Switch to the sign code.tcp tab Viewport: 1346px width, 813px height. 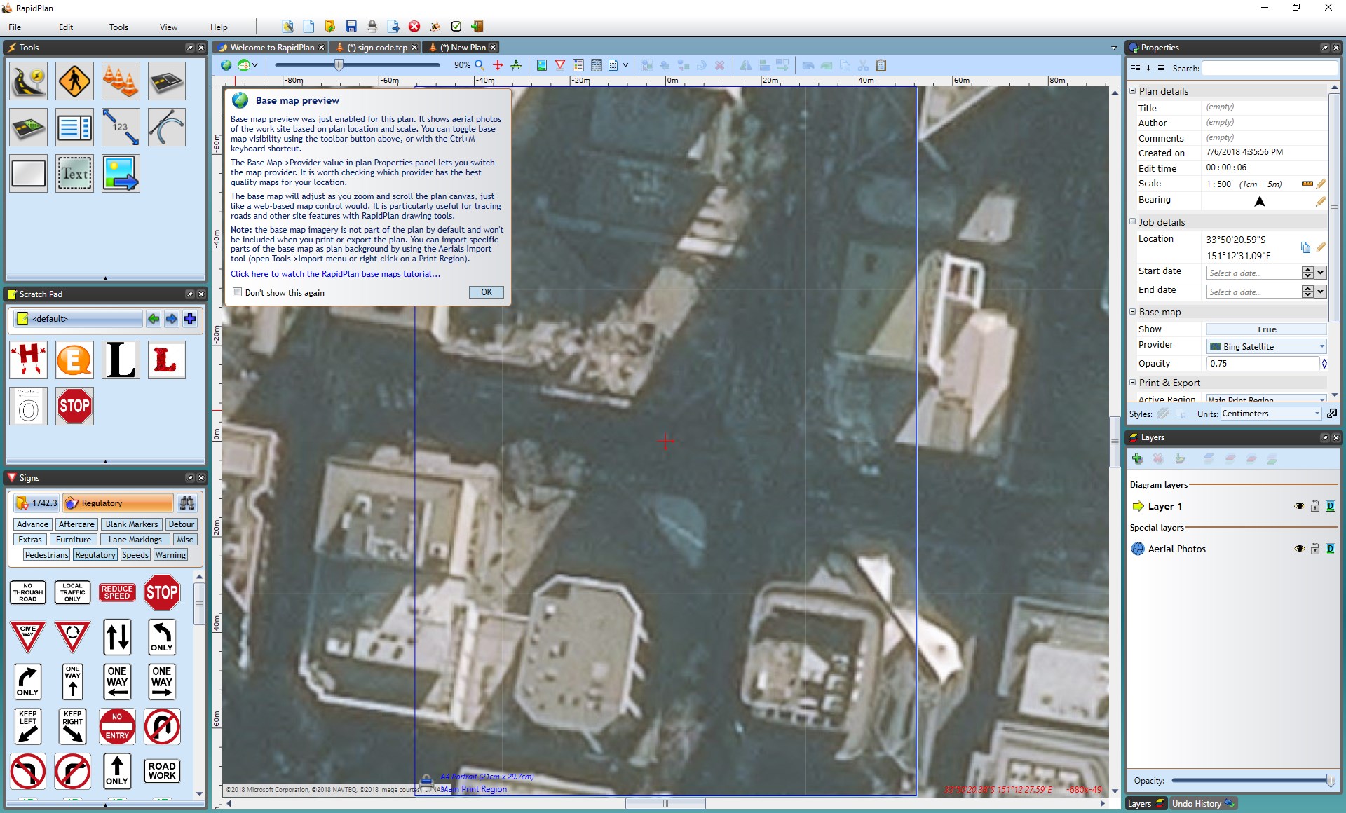[376, 48]
